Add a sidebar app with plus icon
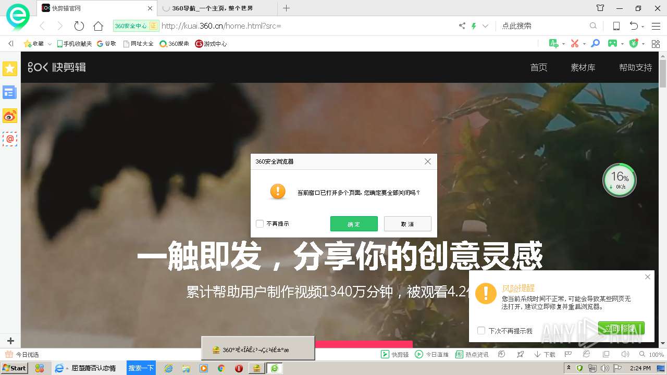The width and height of the screenshot is (667, 375). tap(10, 341)
